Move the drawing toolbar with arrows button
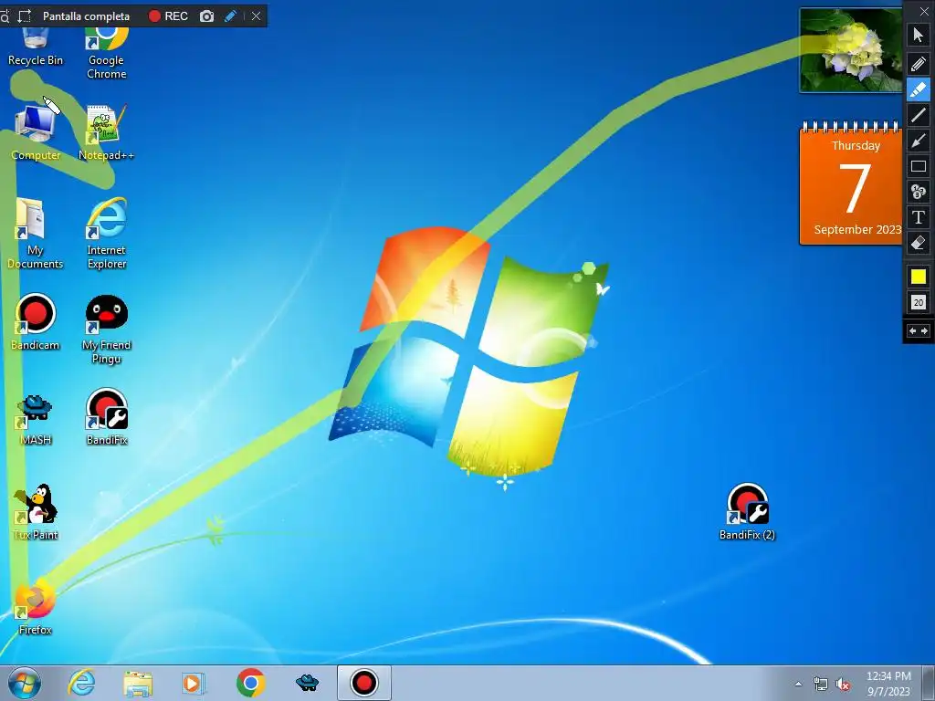 919,330
